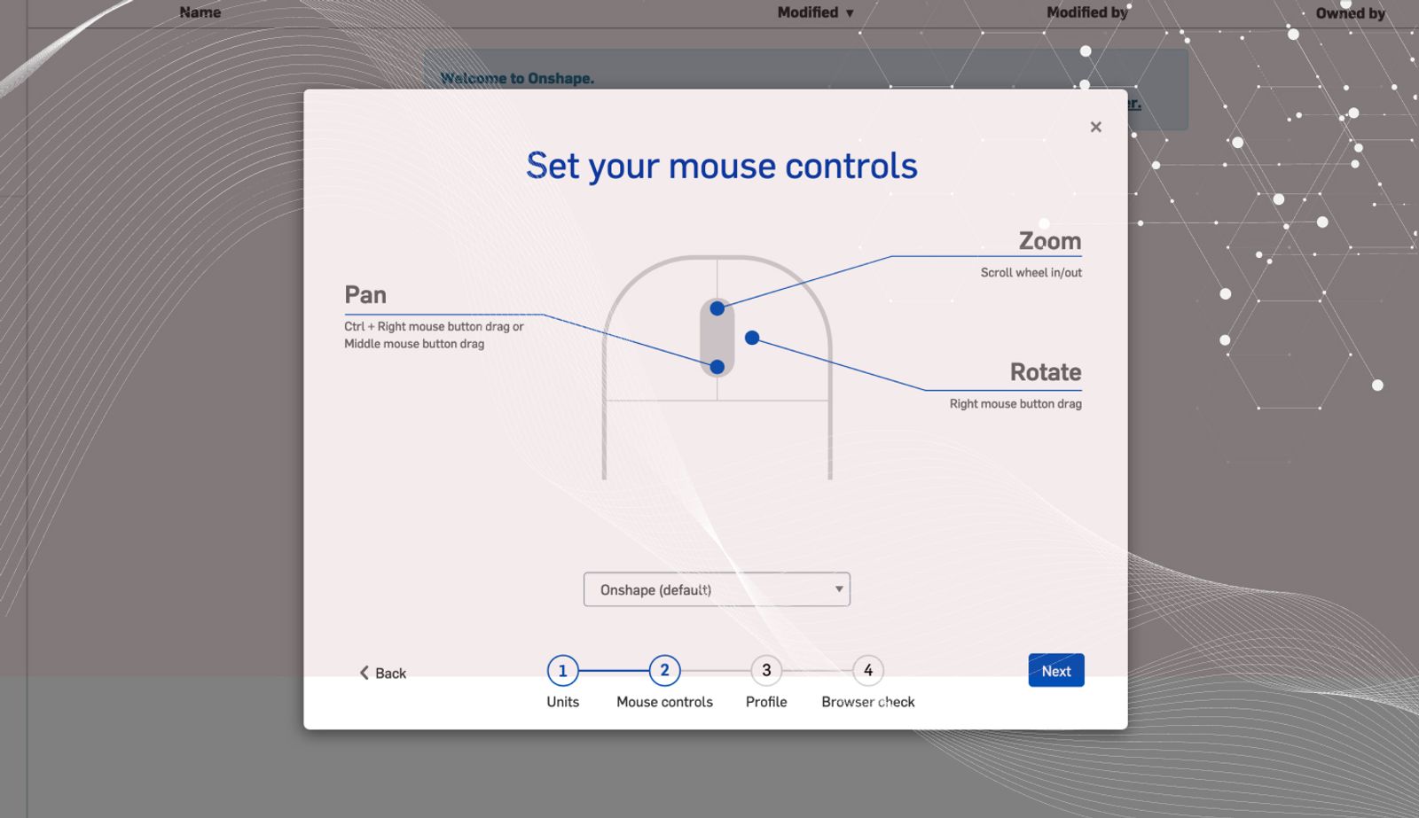
Task: Click the Welcome to Onshape banner text
Action: [x=517, y=78]
